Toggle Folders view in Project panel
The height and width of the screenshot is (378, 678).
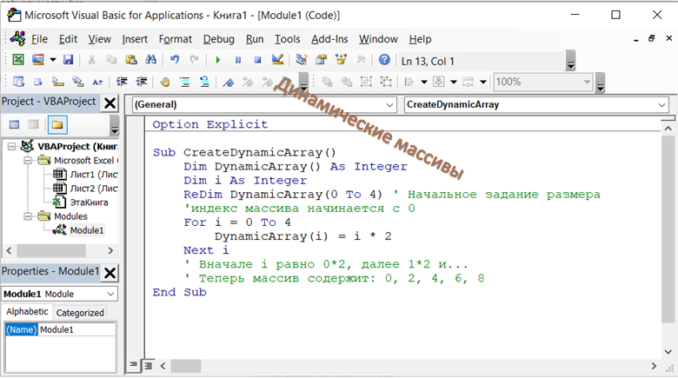tap(57, 125)
